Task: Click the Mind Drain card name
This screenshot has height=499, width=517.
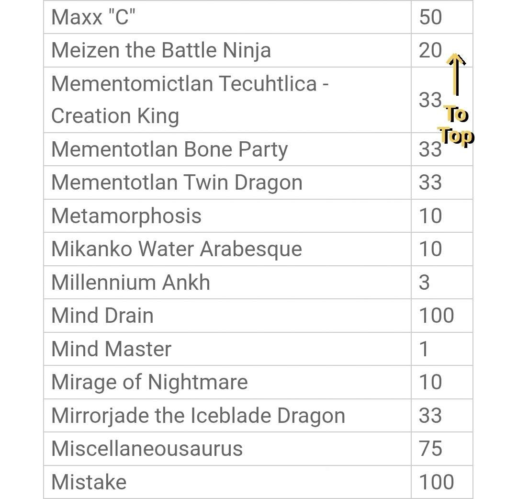Action: pyautogui.click(x=102, y=316)
